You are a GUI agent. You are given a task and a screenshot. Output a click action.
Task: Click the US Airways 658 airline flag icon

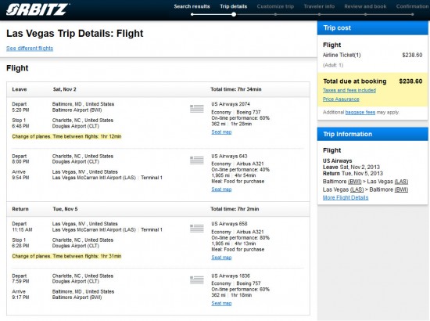pyautogui.click(x=196, y=228)
